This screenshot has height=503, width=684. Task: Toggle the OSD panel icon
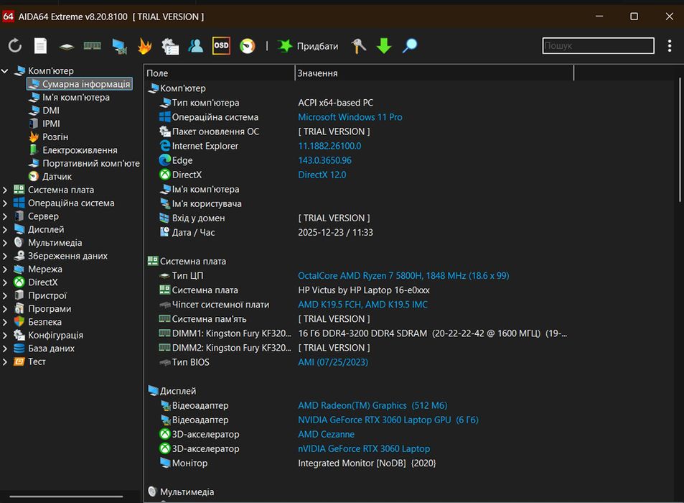221,45
